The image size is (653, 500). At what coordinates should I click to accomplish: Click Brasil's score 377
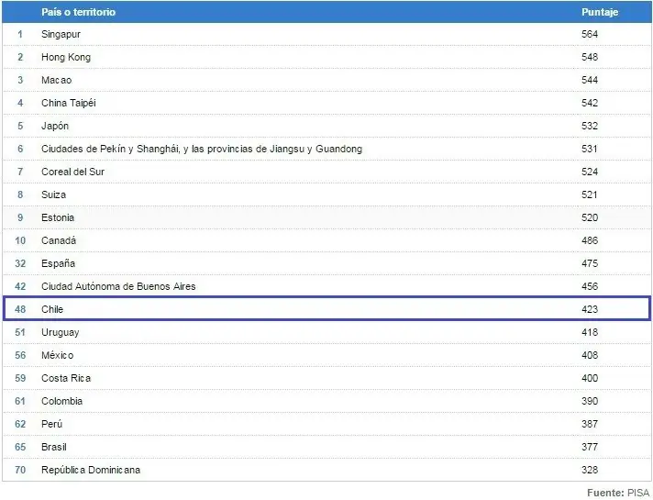click(590, 447)
